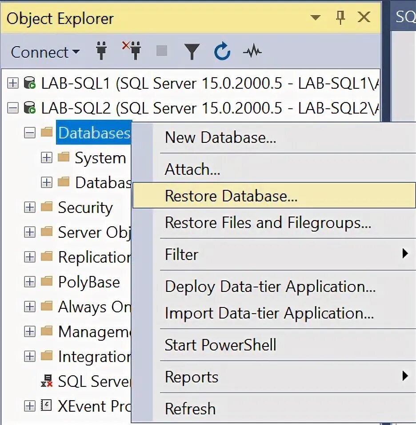The image size is (416, 425).
Task: Collapse the LAB-SQL2 server node
Action: (13, 108)
